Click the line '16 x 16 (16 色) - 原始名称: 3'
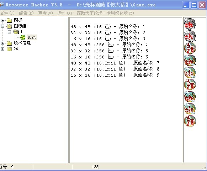The image size is (207, 171). point(108,39)
